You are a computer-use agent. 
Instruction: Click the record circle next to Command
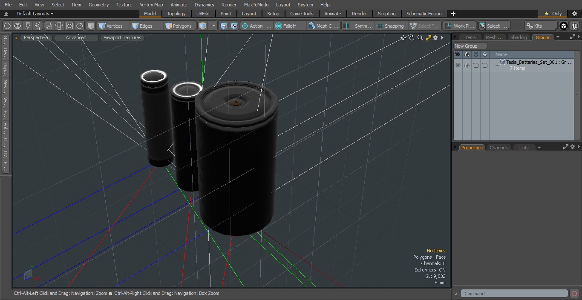click(574, 294)
